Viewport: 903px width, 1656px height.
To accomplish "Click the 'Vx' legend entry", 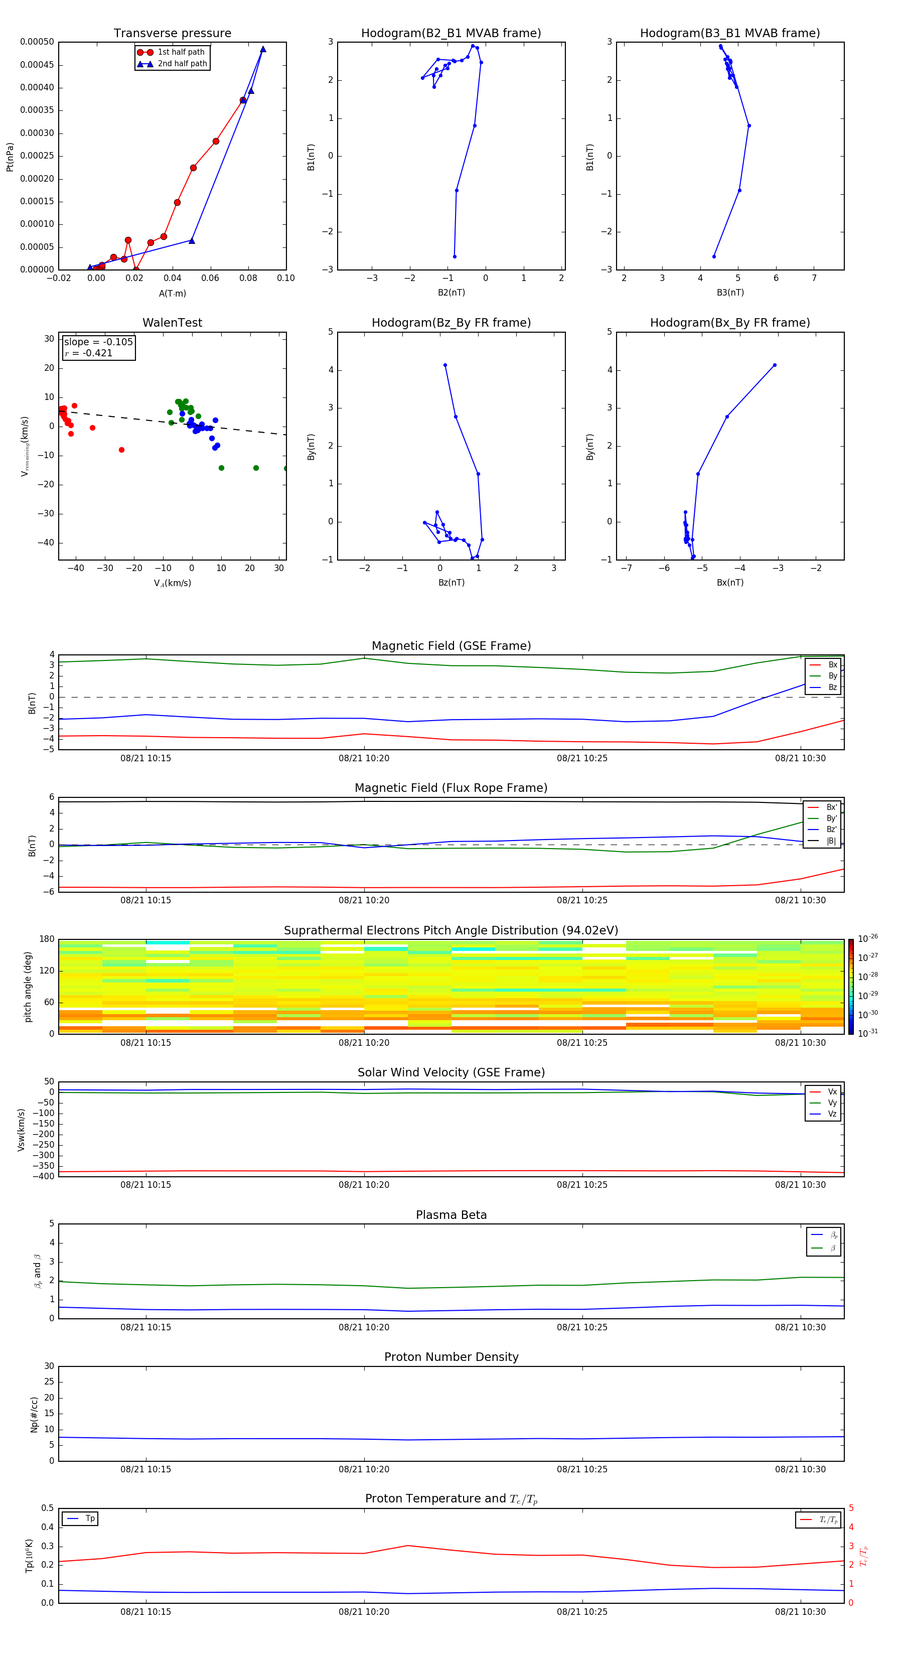I will pos(823,1091).
